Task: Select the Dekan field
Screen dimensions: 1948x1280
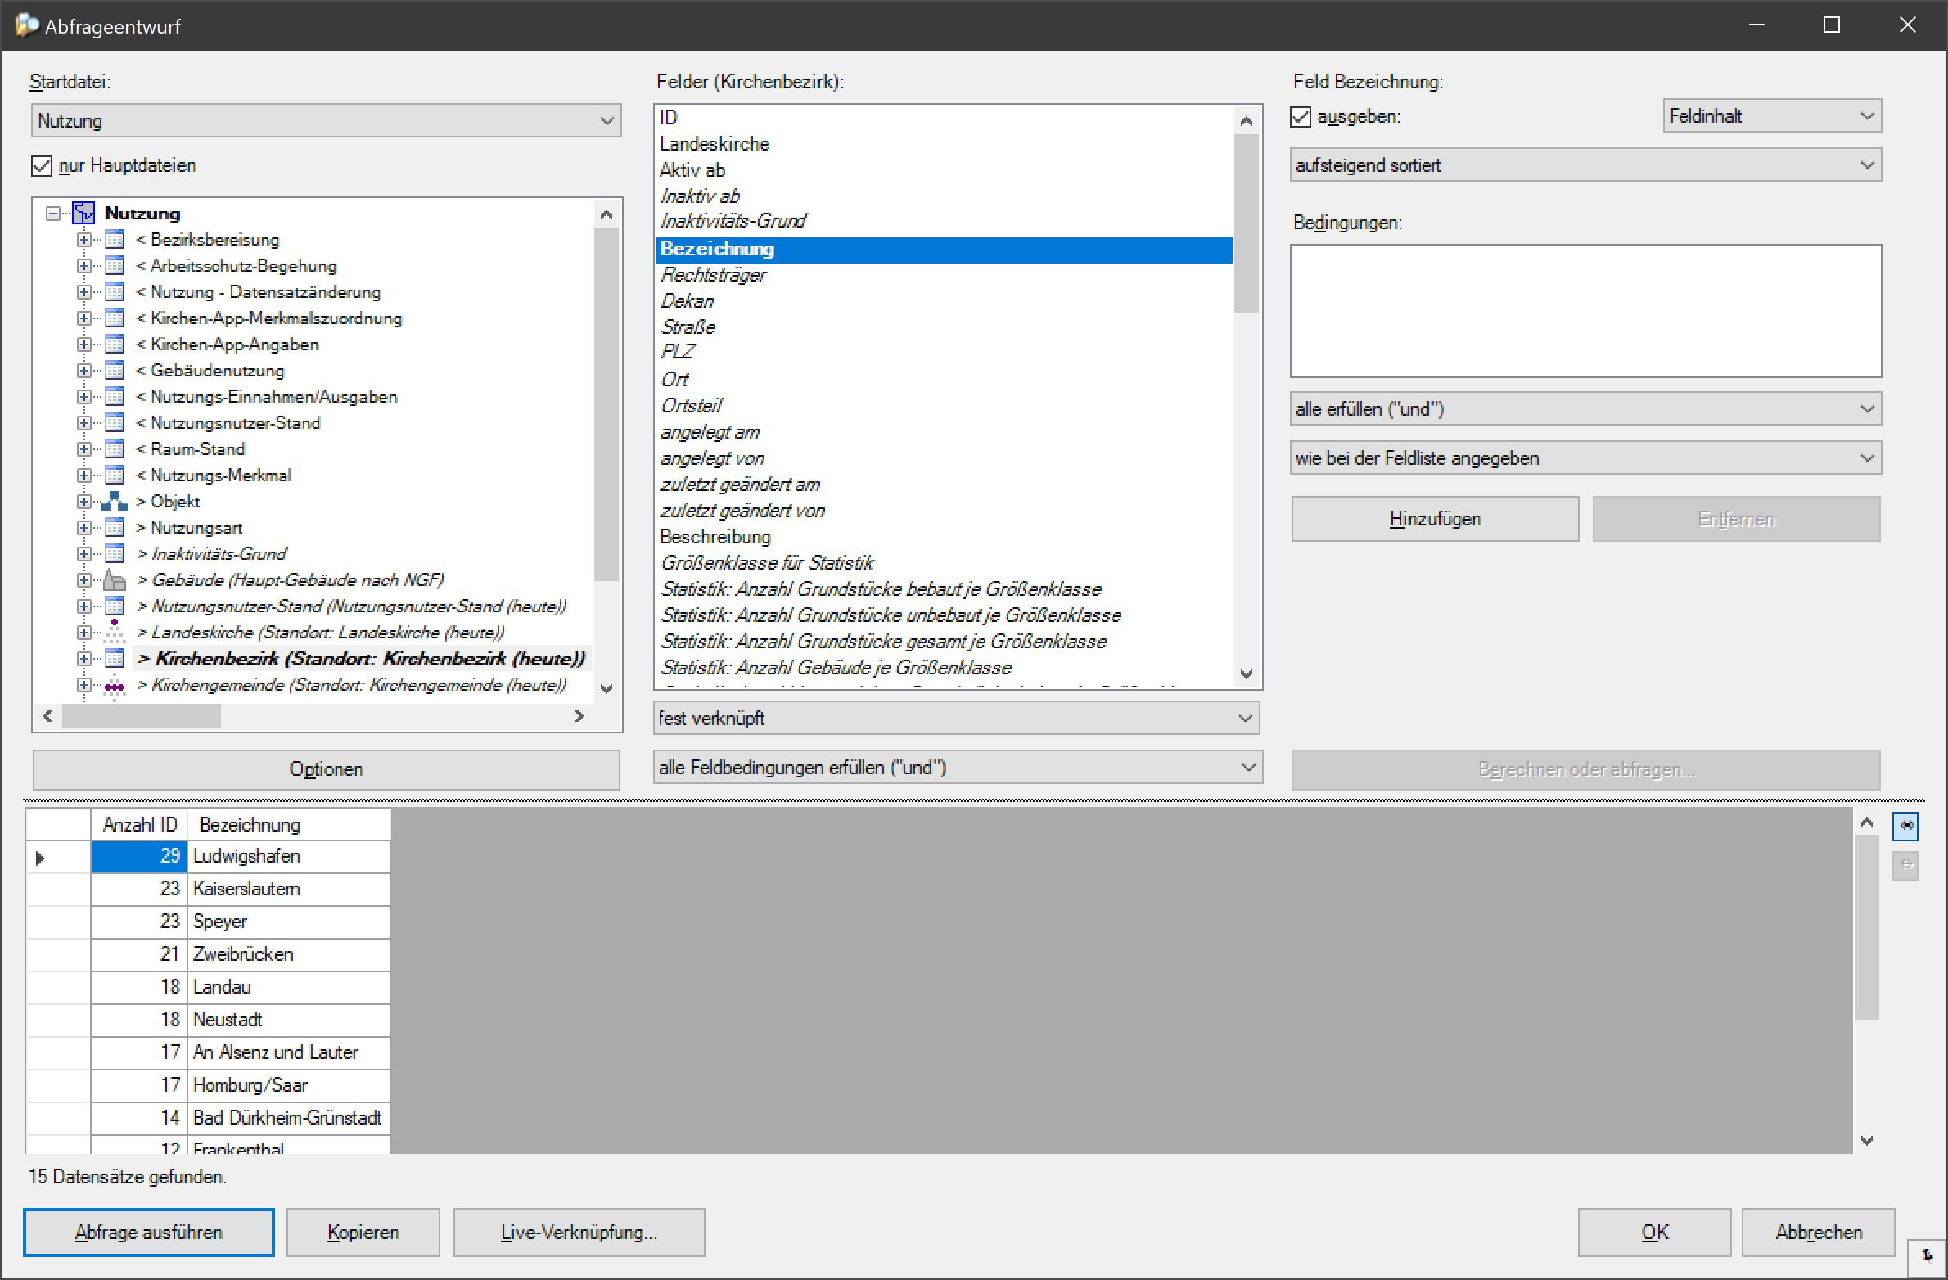Action: pyautogui.click(x=945, y=301)
